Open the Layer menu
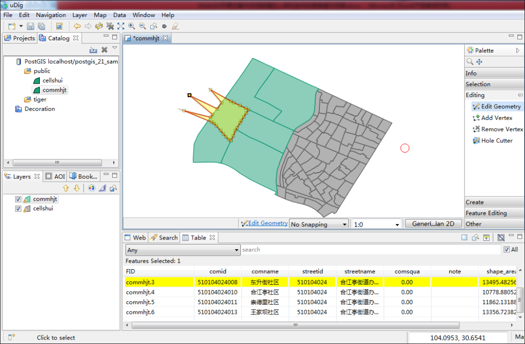Viewport: 525px width, 344px height. point(80,15)
